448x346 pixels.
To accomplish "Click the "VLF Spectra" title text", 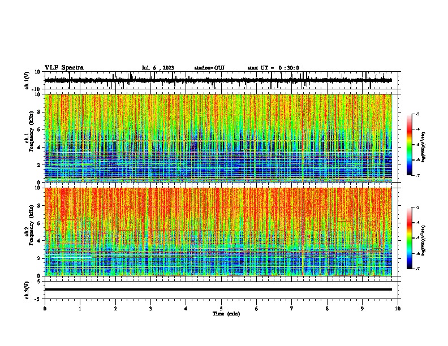I will click(x=64, y=68).
